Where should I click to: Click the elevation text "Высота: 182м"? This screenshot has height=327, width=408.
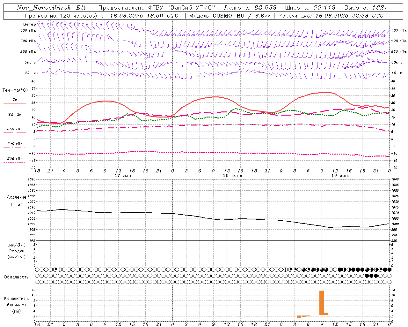pyautogui.click(x=366, y=8)
